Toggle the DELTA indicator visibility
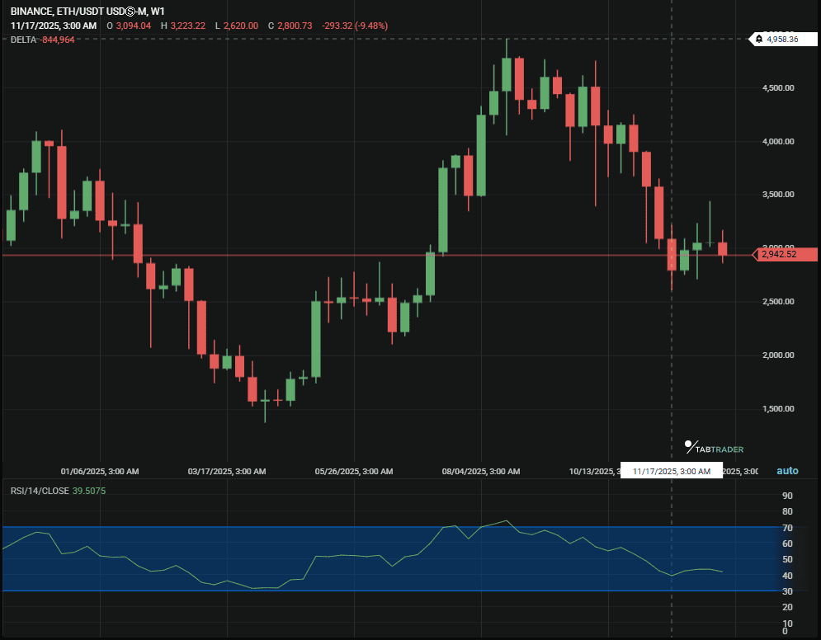 [21, 39]
